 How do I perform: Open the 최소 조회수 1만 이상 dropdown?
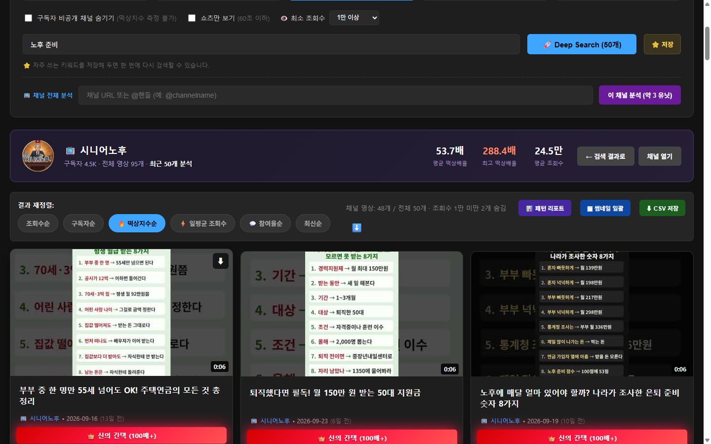pos(354,18)
